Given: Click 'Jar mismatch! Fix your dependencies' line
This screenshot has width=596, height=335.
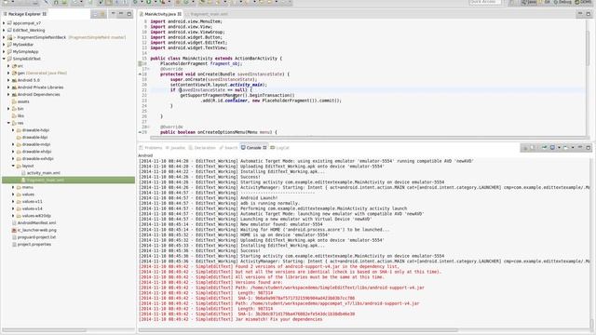Looking at the screenshot, I should pos(279,319).
